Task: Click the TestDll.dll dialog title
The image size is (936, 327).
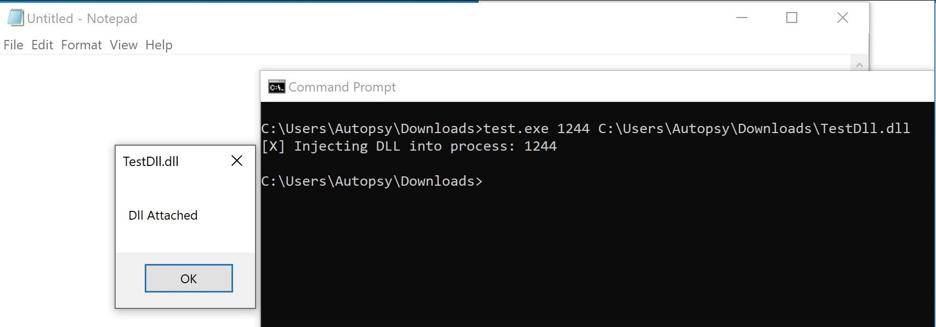Action: 151,162
